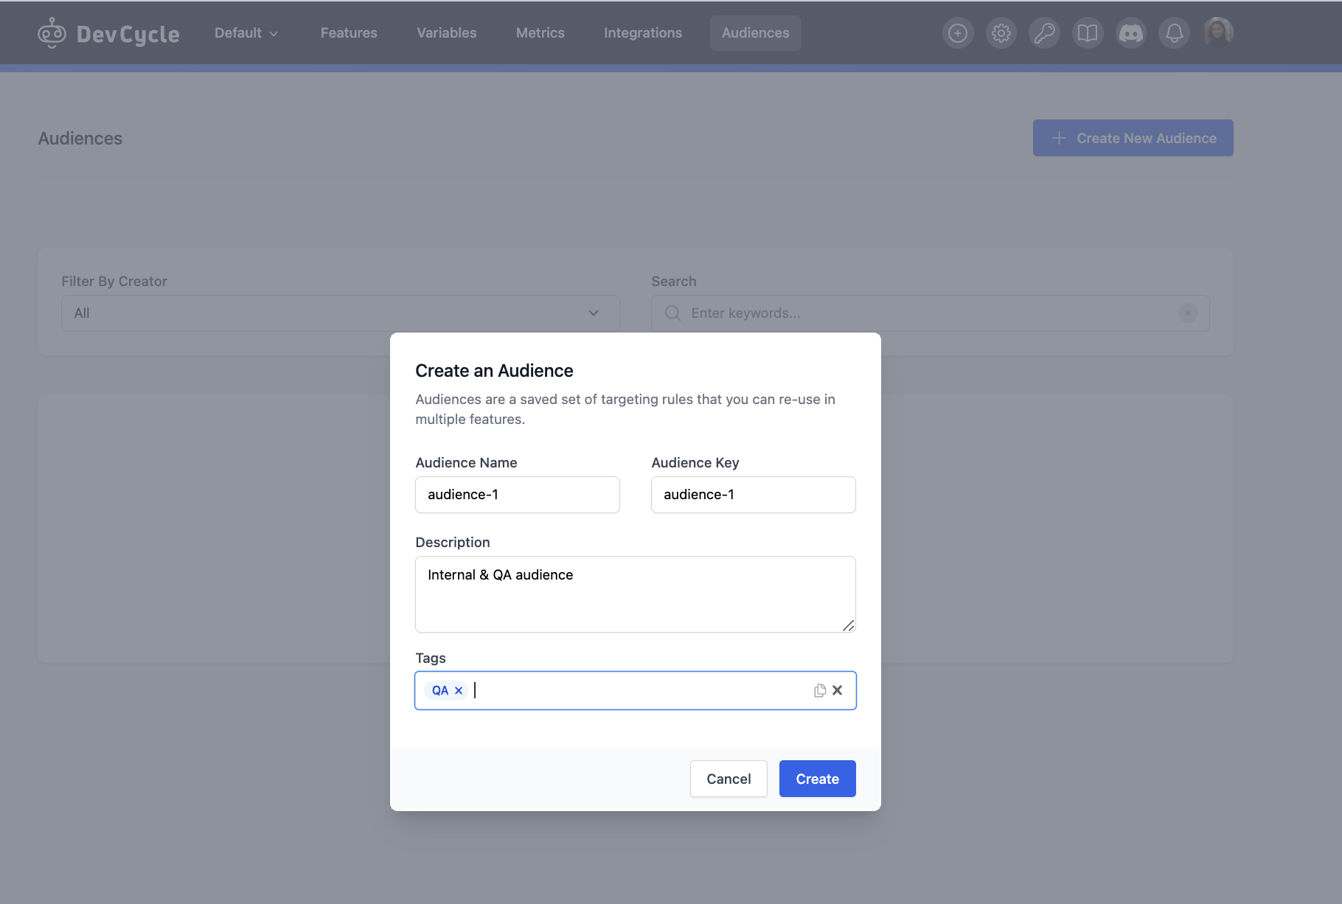Image resolution: width=1342 pixels, height=904 pixels.
Task: Switch to the Features tab
Action: coord(348,32)
